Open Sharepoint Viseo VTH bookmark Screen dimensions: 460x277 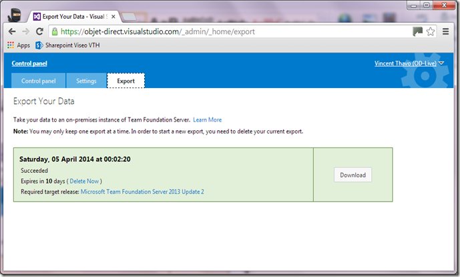(67, 45)
